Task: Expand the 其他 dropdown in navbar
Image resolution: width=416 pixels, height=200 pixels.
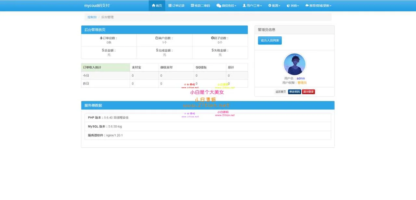Action: pos(292,6)
